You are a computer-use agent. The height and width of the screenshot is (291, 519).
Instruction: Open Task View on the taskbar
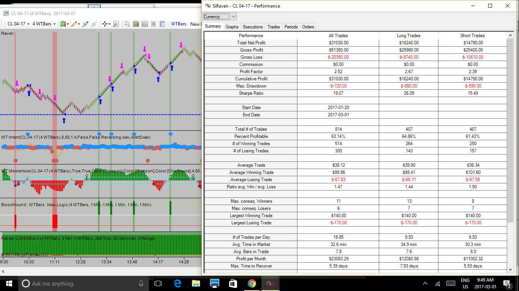(158, 283)
